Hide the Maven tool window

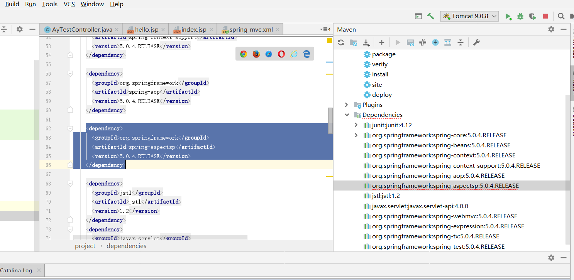point(564,29)
